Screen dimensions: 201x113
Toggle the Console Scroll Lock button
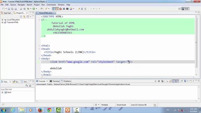coord(170,81)
